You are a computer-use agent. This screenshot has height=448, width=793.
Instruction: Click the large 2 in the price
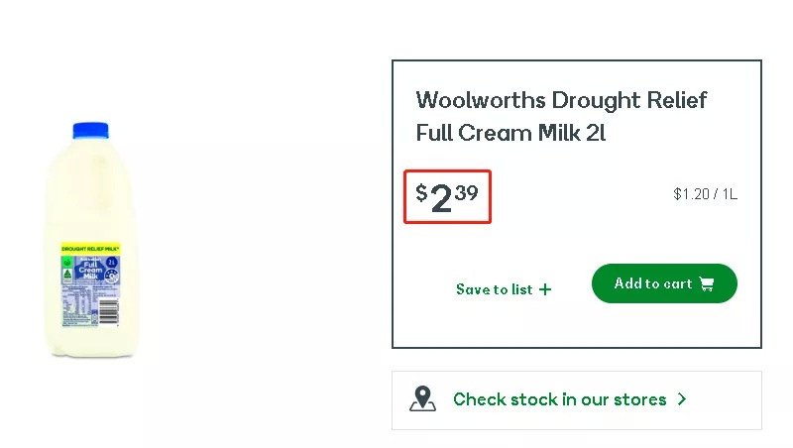[441, 198]
